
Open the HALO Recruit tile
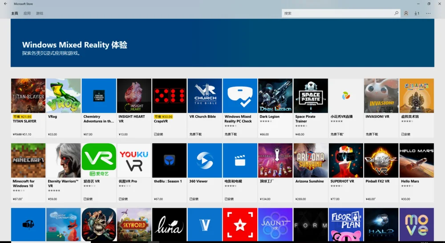(381, 225)
